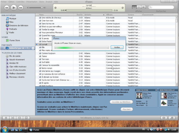Collapse the LISTES DE LECTURE section
Viewport: 179px width, 133px height.
tap(2, 53)
